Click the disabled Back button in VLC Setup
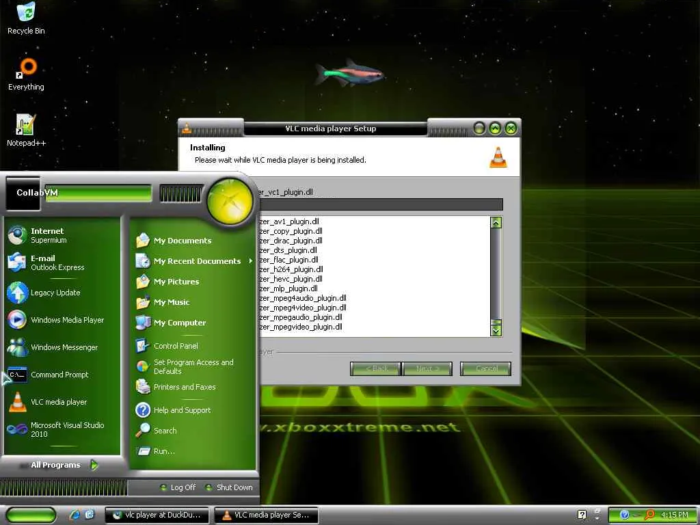This screenshot has width=700, height=525. (375, 368)
